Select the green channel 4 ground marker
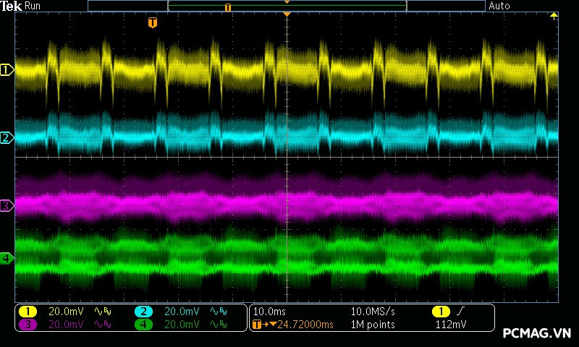 tap(7, 258)
